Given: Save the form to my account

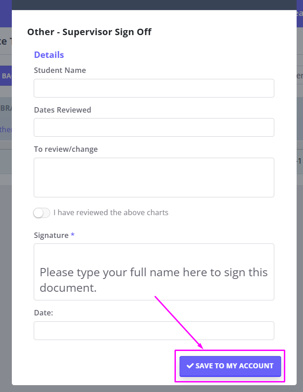Looking at the screenshot, I should coord(230,366).
